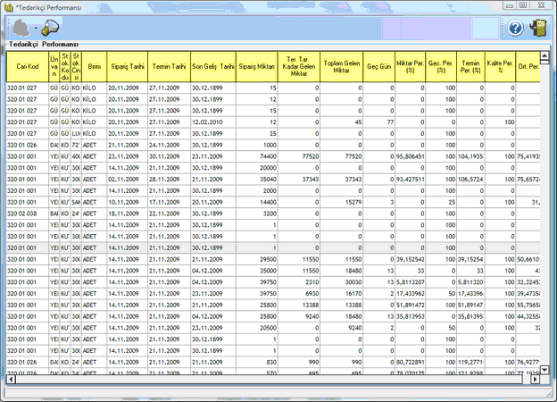Select the cell showing 15279
This screenshot has height=402, width=557.
tap(341, 202)
